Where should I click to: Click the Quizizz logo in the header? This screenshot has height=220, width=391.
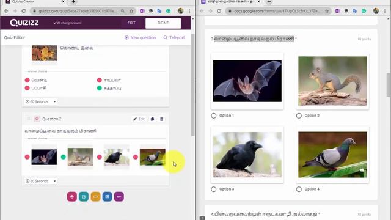tap(24, 23)
